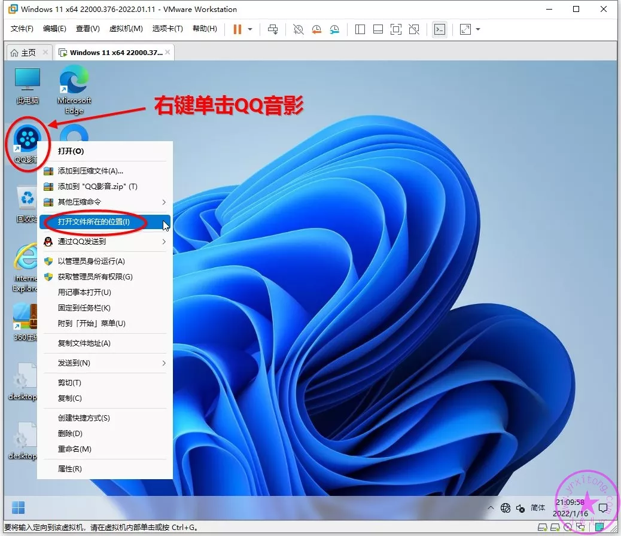
Task: Open the 虚拟机(M) menu
Action: pyautogui.click(x=126, y=29)
